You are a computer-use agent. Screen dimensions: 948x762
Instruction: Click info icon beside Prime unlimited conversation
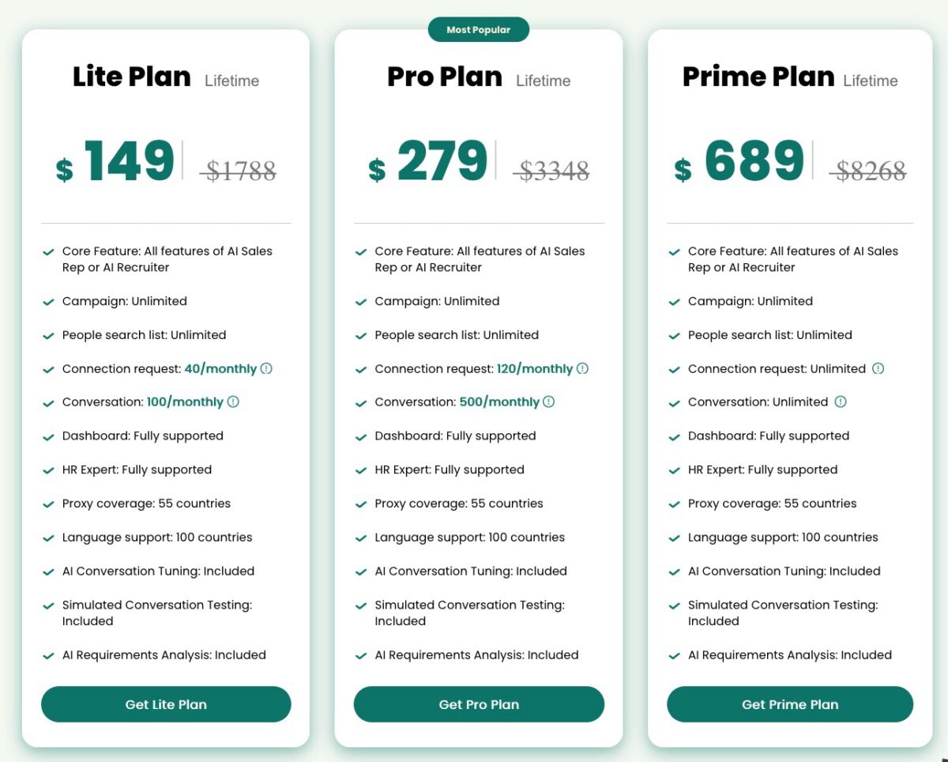[x=841, y=402]
